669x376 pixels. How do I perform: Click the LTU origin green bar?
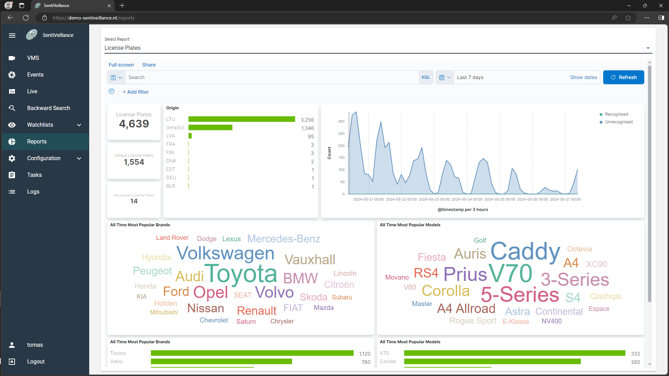click(241, 119)
